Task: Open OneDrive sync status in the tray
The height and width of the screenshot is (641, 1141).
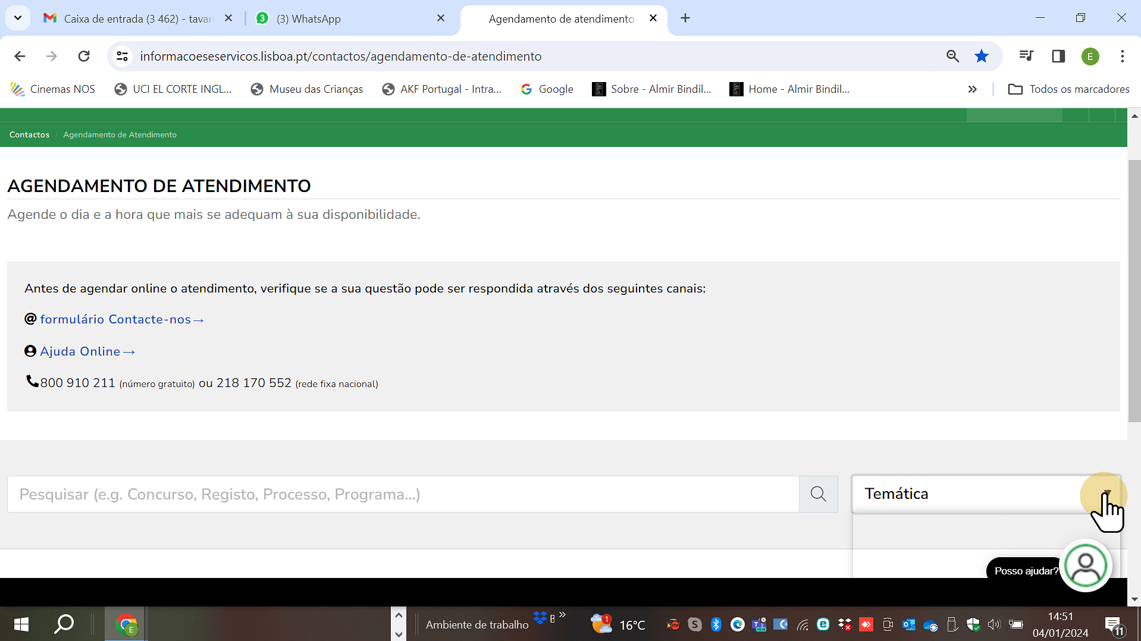Action: pos(930,624)
